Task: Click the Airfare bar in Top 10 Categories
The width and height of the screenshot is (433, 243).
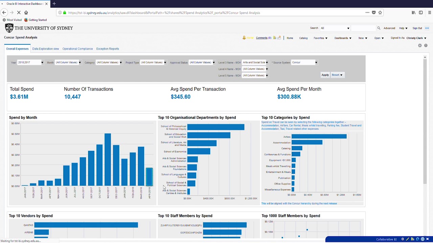Action: point(319,136)
